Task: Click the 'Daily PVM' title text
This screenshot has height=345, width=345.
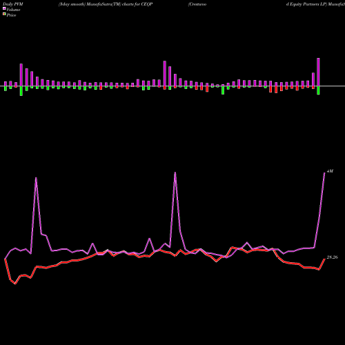Action: coord(13,4)
